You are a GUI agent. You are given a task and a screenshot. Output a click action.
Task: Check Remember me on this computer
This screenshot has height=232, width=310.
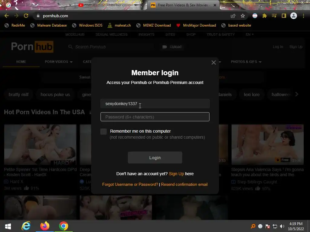click(x=104, y=131)
